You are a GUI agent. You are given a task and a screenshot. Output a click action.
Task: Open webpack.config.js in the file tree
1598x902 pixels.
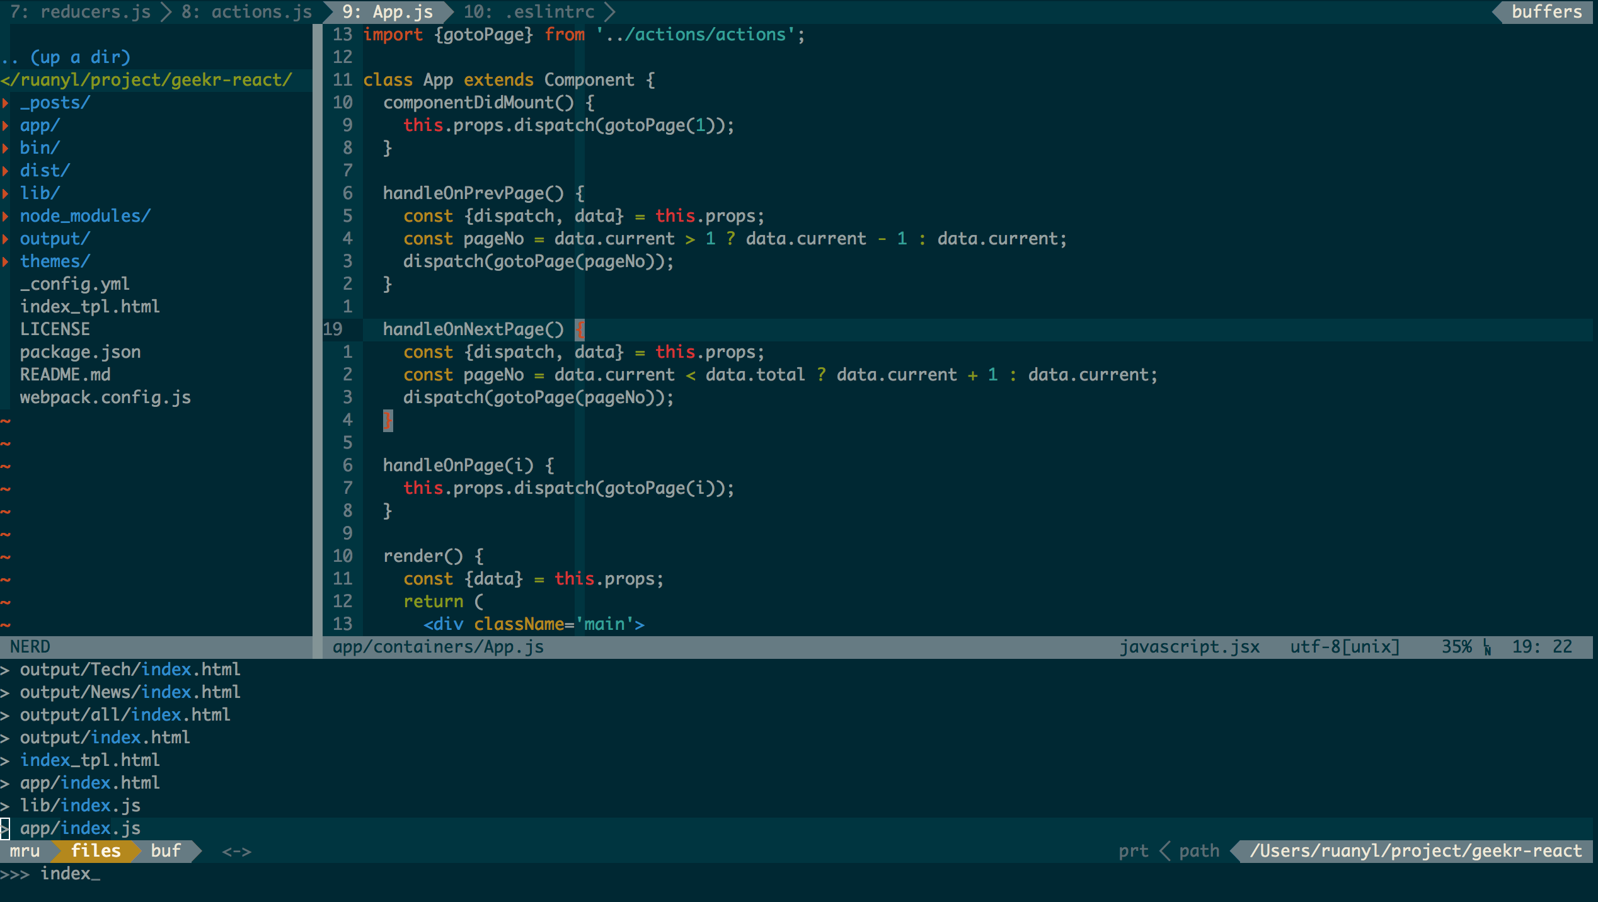[105, 397]
